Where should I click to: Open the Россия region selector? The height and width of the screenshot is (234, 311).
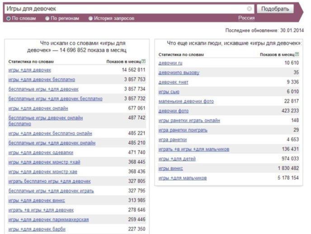pos(246,18)
